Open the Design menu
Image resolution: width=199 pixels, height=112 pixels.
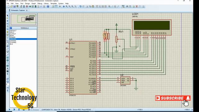(27, 3)
